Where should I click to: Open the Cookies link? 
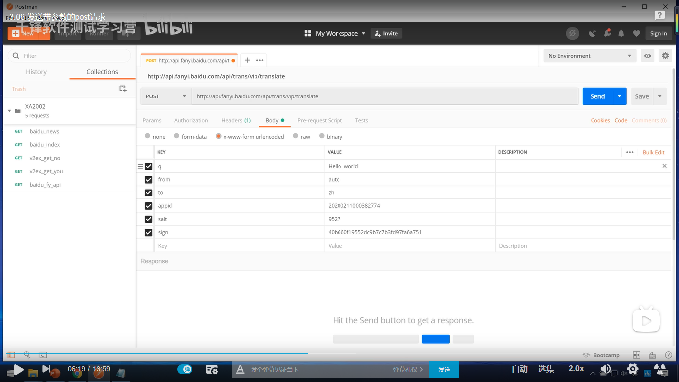[x=600, y=120]
